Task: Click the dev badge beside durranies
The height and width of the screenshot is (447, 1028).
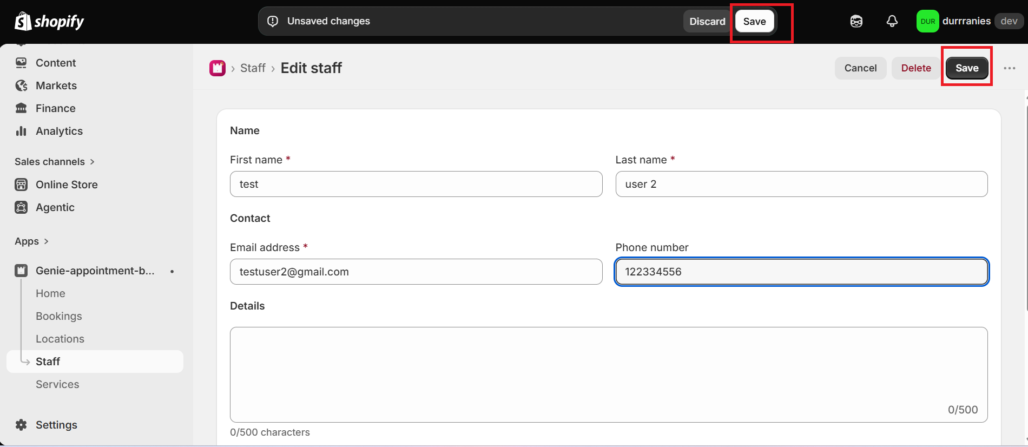Action: [x=1009, y=21]
